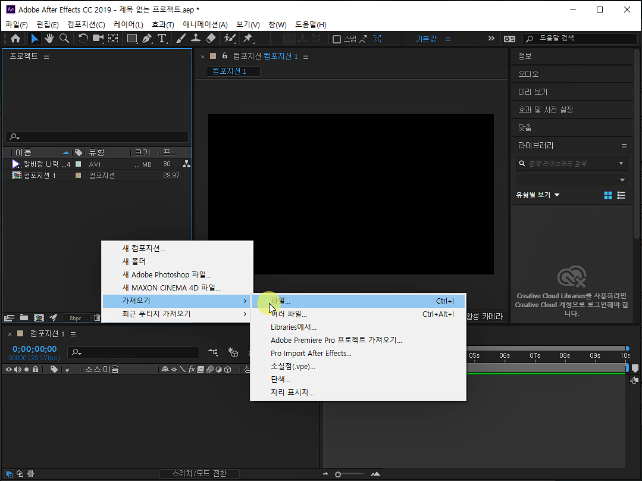Select the Unified Camera tool

click(x=98, y=39)
